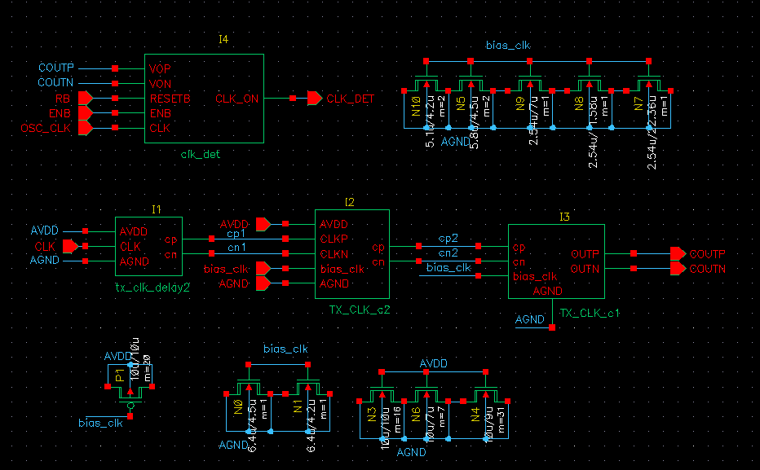Click the CLK_DET output pin symbol
Image resolution: width=760 pixels, height=470 pixels.
pos(314,99)
